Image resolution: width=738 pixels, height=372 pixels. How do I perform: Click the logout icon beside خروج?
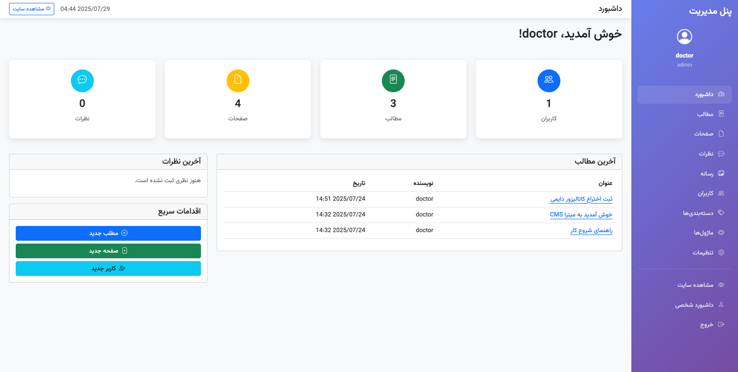(721, 324)
